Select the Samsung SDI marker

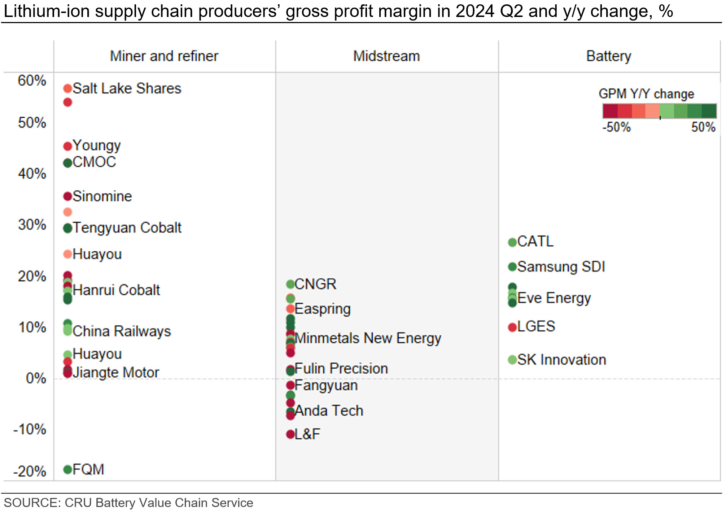(512, 267)
